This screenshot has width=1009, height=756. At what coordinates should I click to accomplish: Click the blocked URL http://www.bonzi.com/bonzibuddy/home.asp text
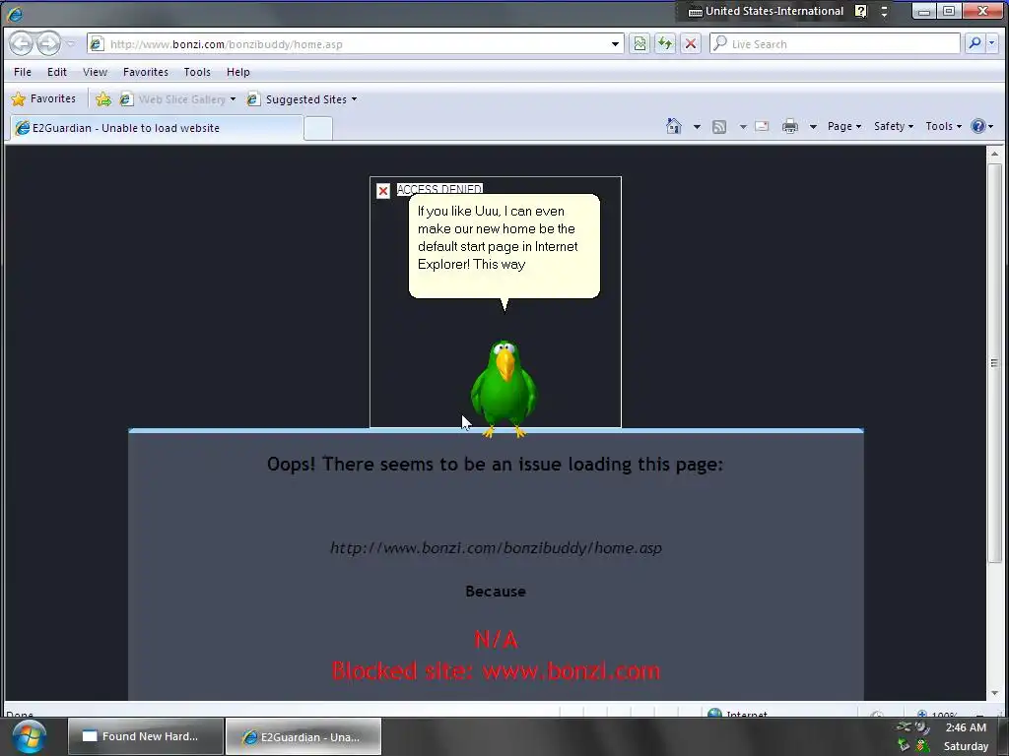pos(496,547)
